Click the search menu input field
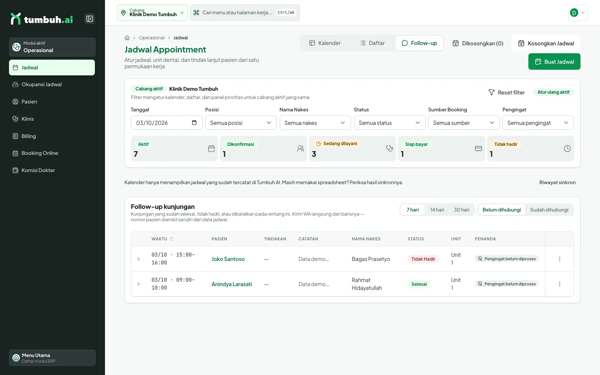The height and width of the screenshot is (375, 600). (x=245, y=13)
